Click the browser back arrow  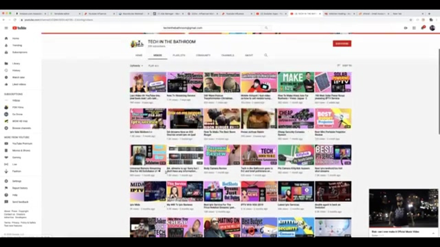click(x=4, y=20)
